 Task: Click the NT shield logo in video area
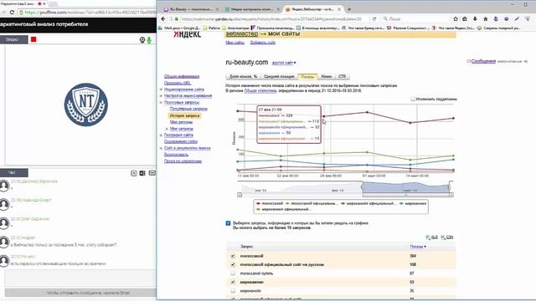click(85, 105)
